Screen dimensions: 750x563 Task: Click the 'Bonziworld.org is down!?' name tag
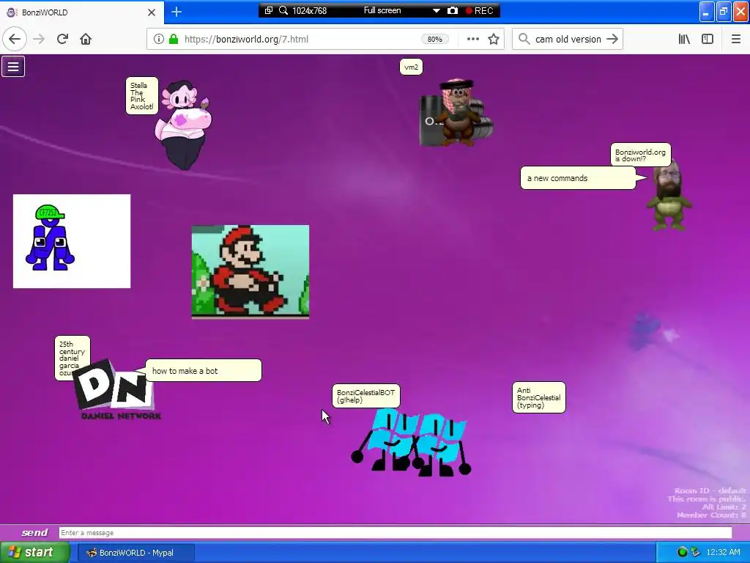tap(640, 155)
